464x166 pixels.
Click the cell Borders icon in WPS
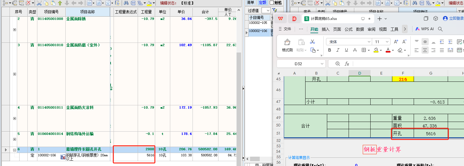(364, 50)
